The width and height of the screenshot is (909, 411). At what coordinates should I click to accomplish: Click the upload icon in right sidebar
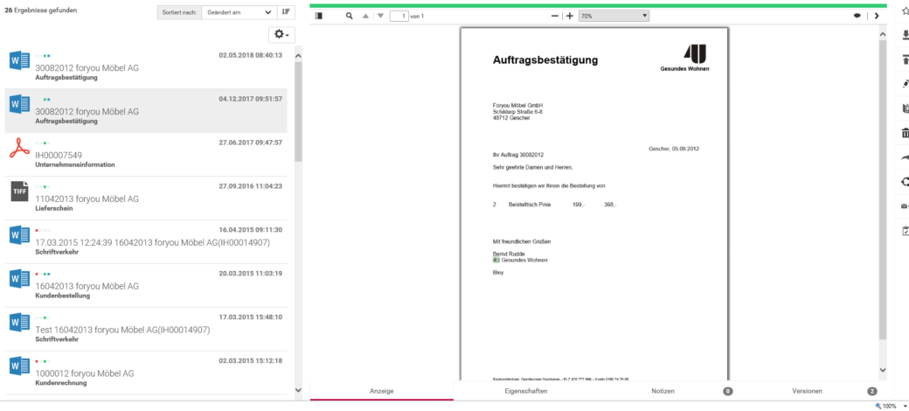coord(906,60)
